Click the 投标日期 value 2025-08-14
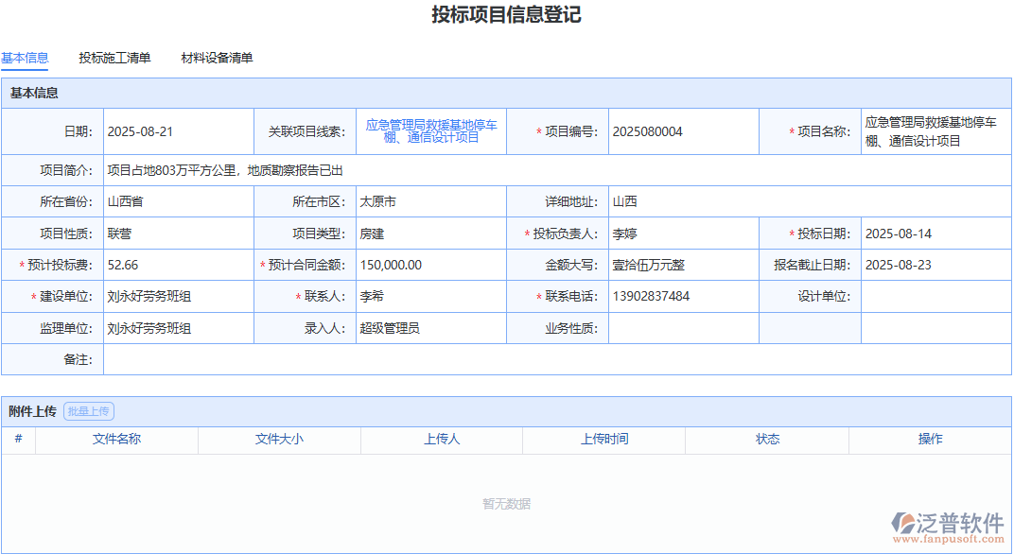Viewport: 1014px width, 554px height. click(900, 233)
